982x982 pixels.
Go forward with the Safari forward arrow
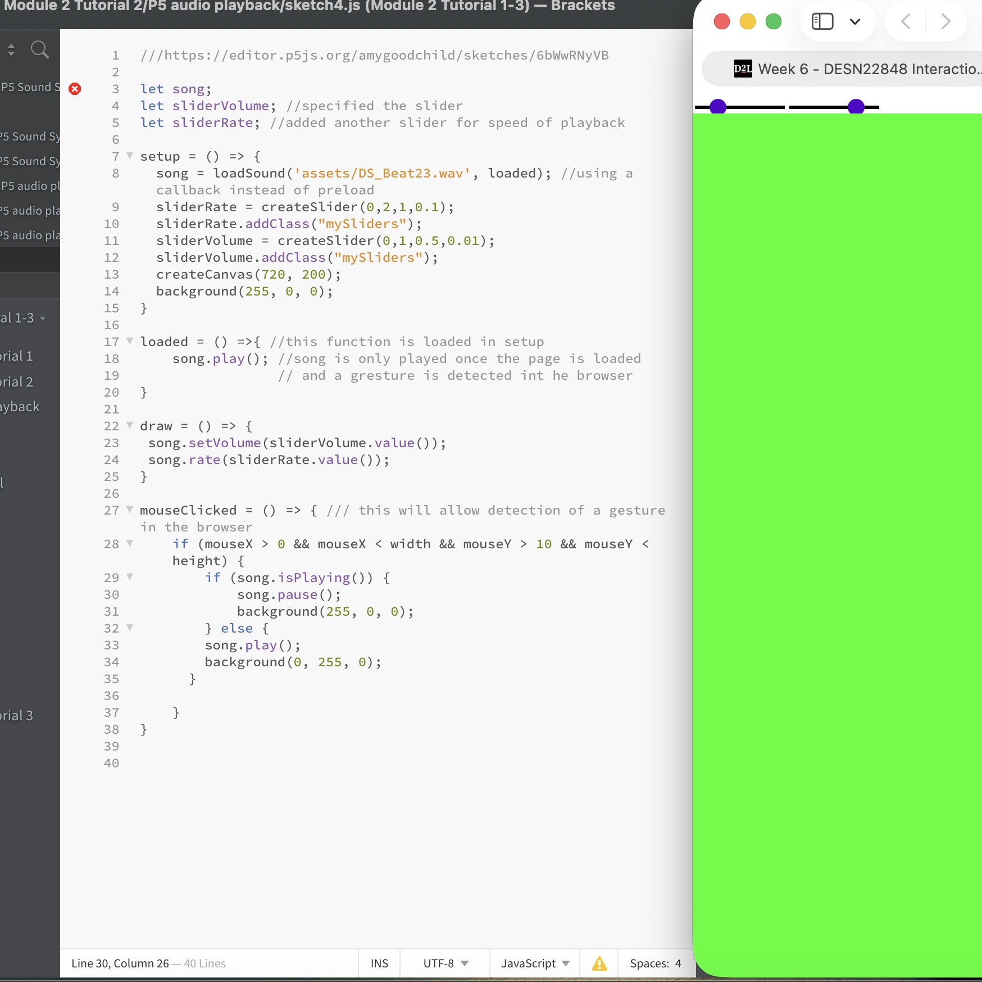(x=945, y=22)
